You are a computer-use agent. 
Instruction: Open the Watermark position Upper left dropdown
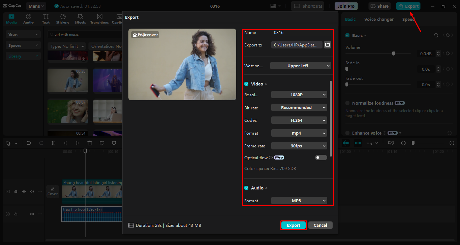tap(300, 66)
